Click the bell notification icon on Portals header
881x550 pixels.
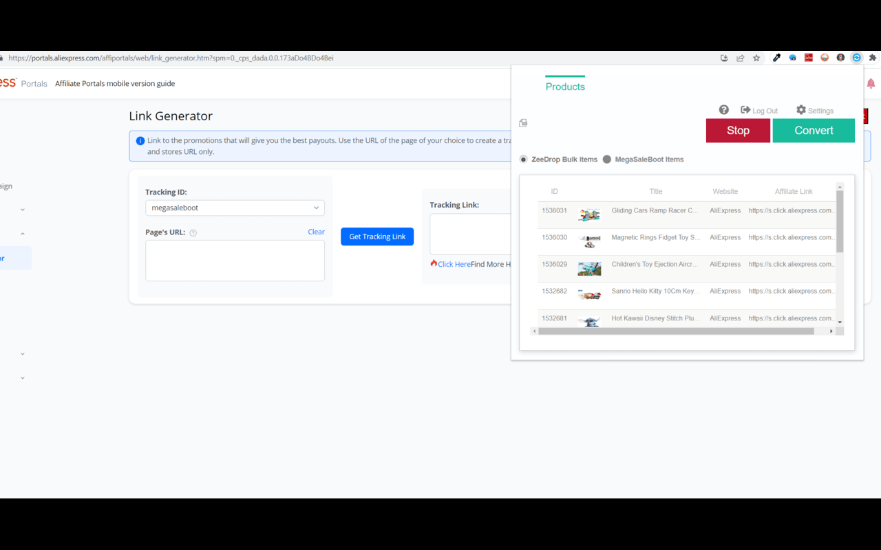871,83
